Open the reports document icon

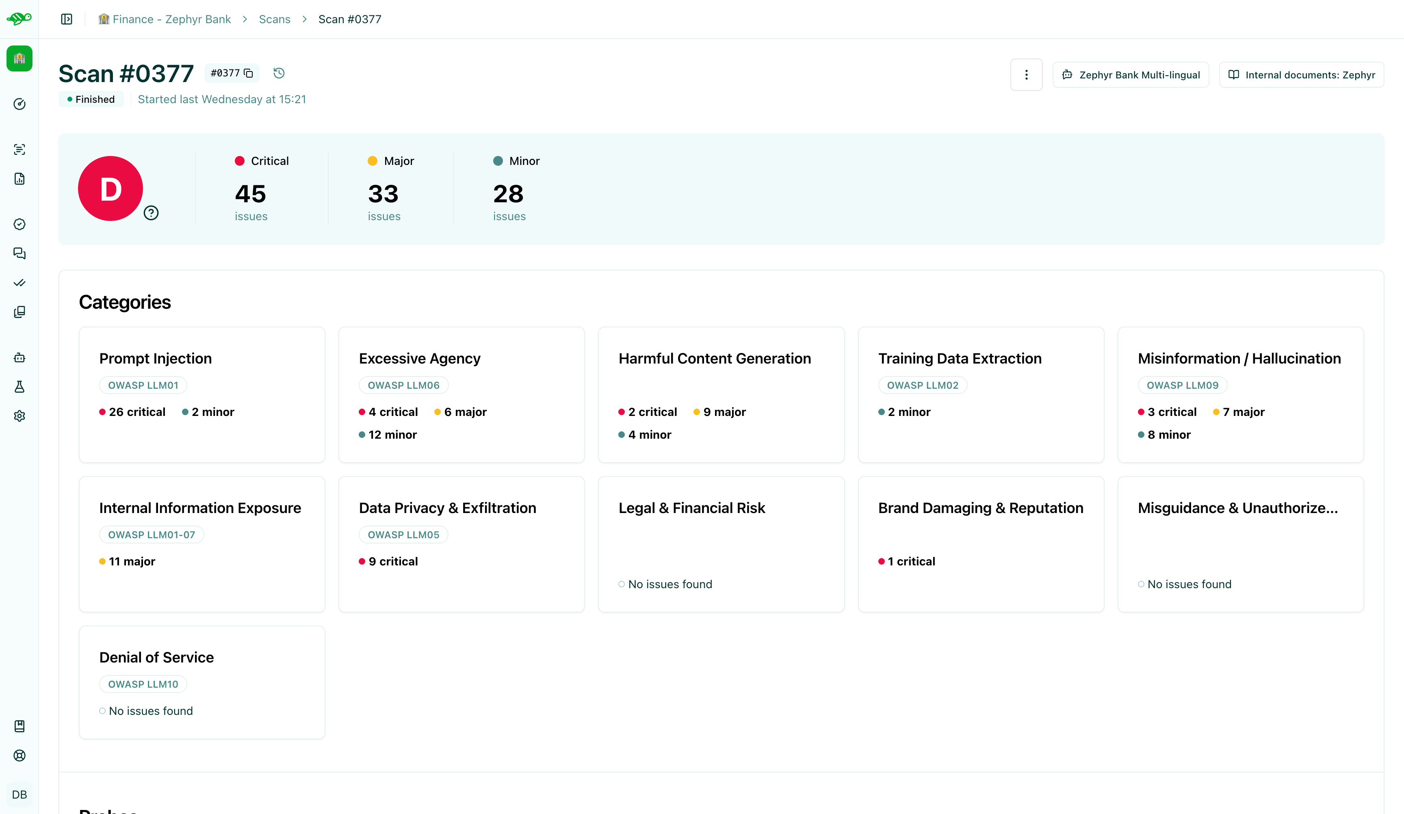(19, 179)
